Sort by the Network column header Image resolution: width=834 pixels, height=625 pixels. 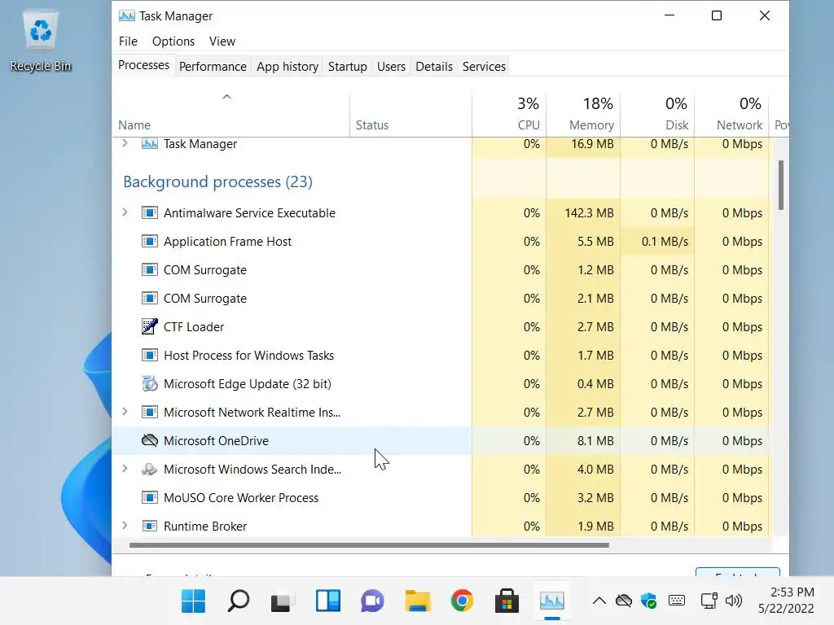tap(732, 114)
